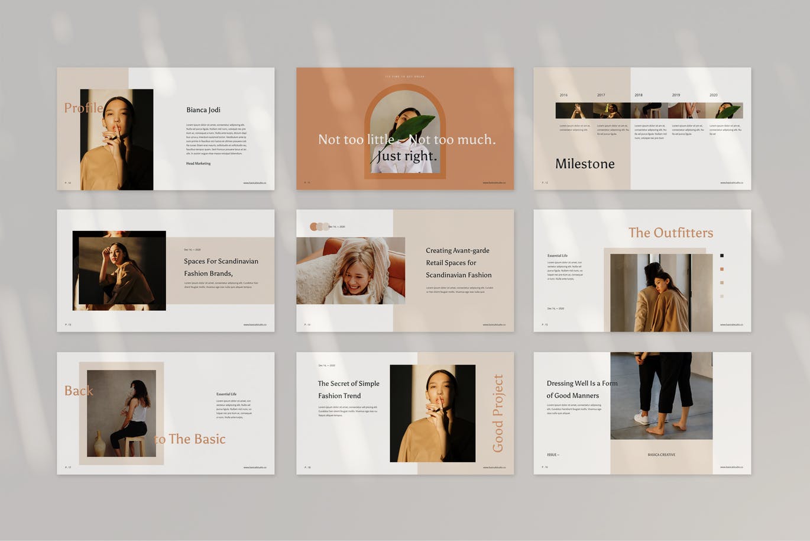Click the 'Bianca Jodi' name text
The width and height of the screenshot is (810, 541).
coord(203,110)
